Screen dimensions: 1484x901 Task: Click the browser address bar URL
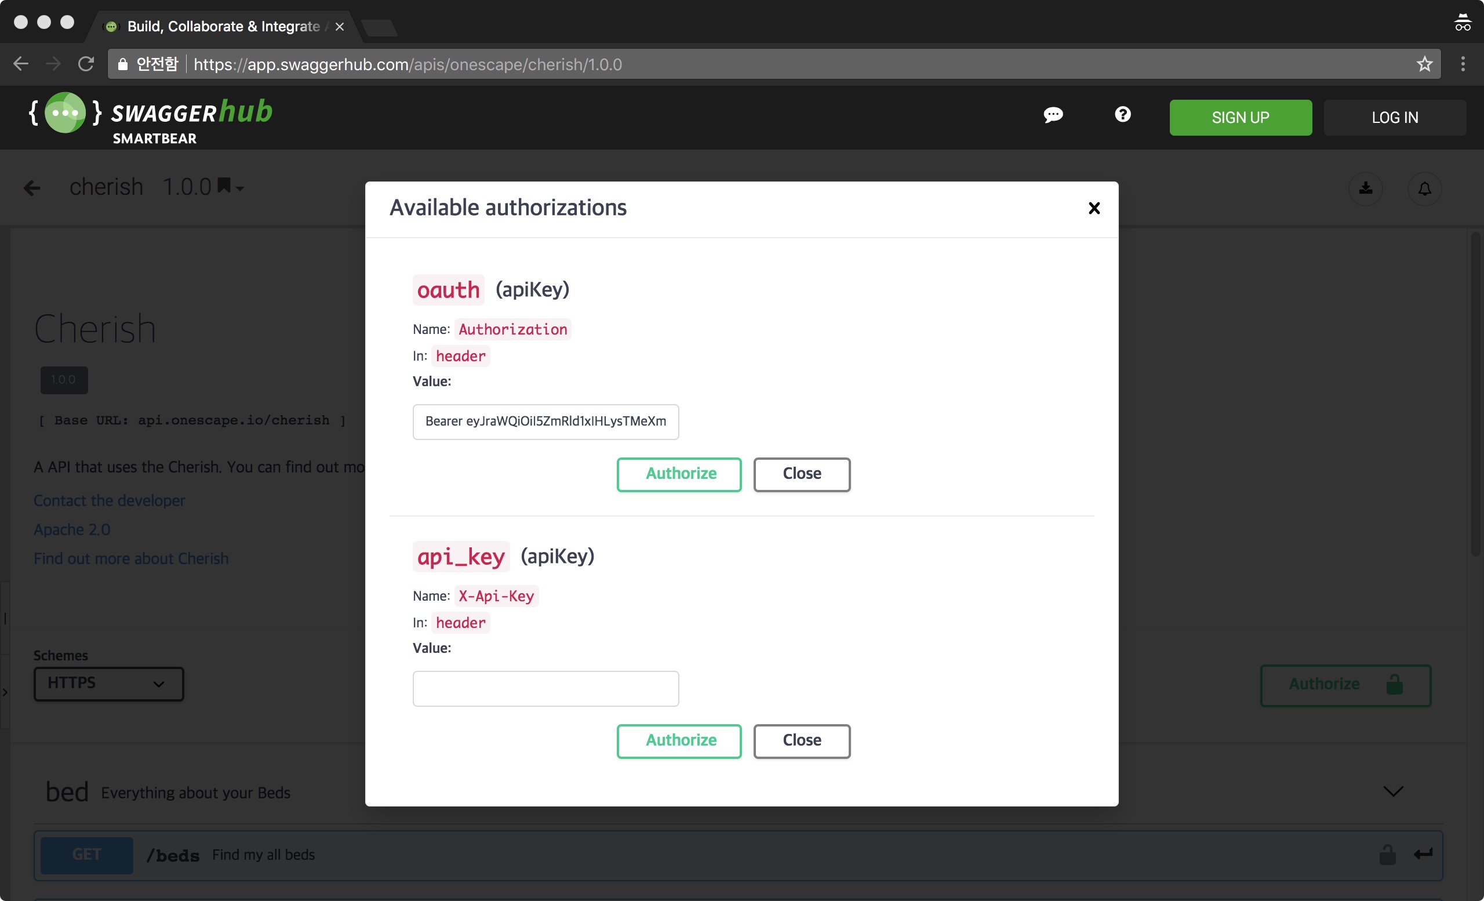tap(408, 64)
